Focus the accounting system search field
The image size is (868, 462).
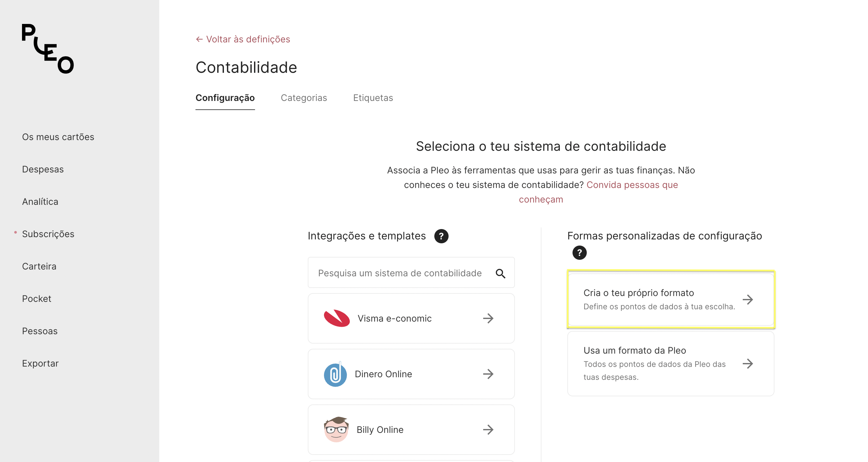click(411, 272)
